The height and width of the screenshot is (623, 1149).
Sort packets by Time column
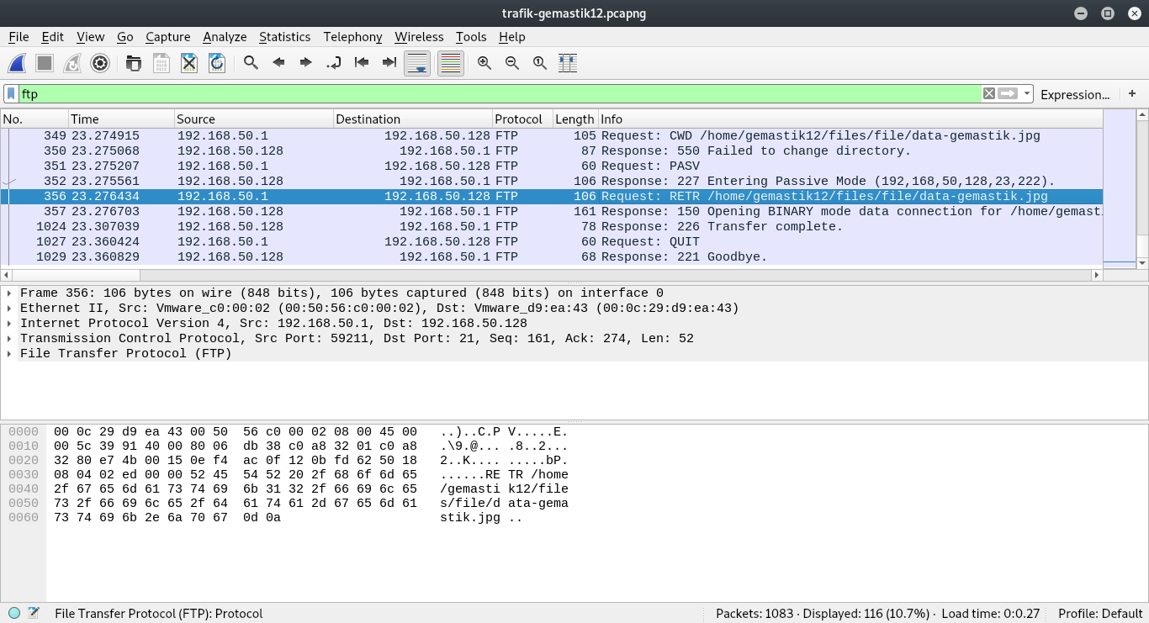pos(121,119)
